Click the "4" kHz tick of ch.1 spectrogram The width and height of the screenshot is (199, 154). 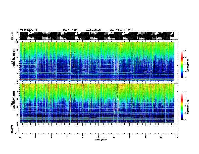18,66
